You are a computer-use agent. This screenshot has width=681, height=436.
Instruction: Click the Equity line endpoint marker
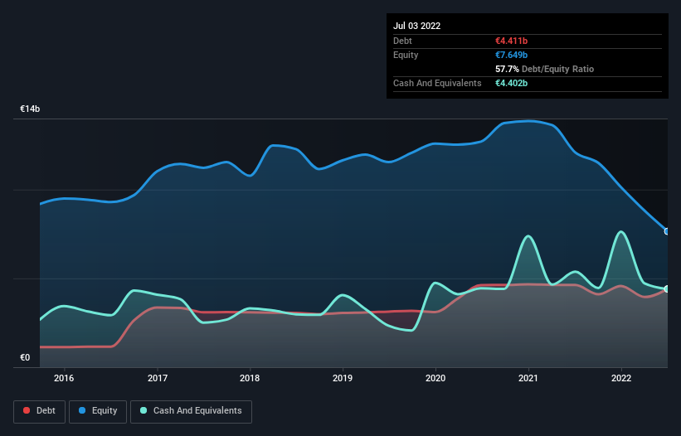(667, 231)
